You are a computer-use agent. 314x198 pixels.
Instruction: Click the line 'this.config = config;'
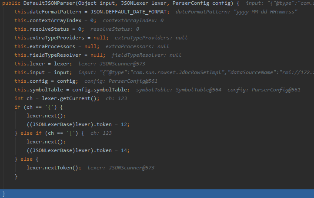(x=46, y=81)
